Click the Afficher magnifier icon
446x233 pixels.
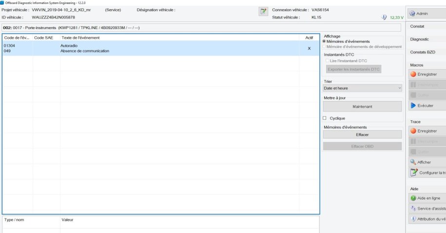[x=413, y=162]
